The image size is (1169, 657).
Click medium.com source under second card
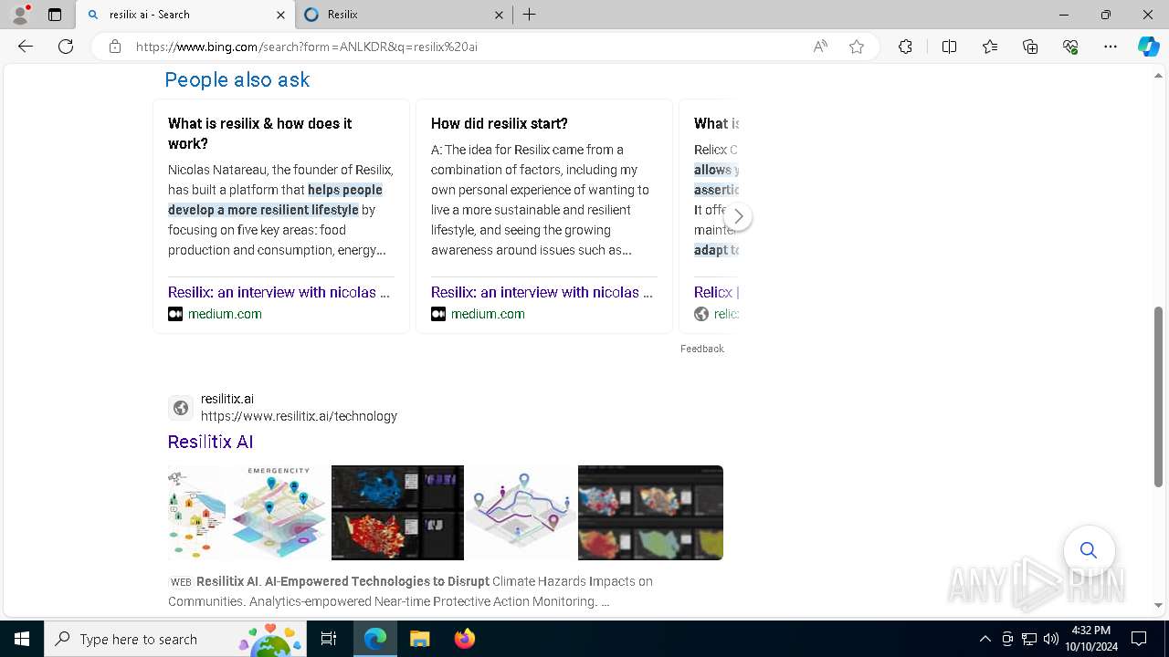(488, 314)
